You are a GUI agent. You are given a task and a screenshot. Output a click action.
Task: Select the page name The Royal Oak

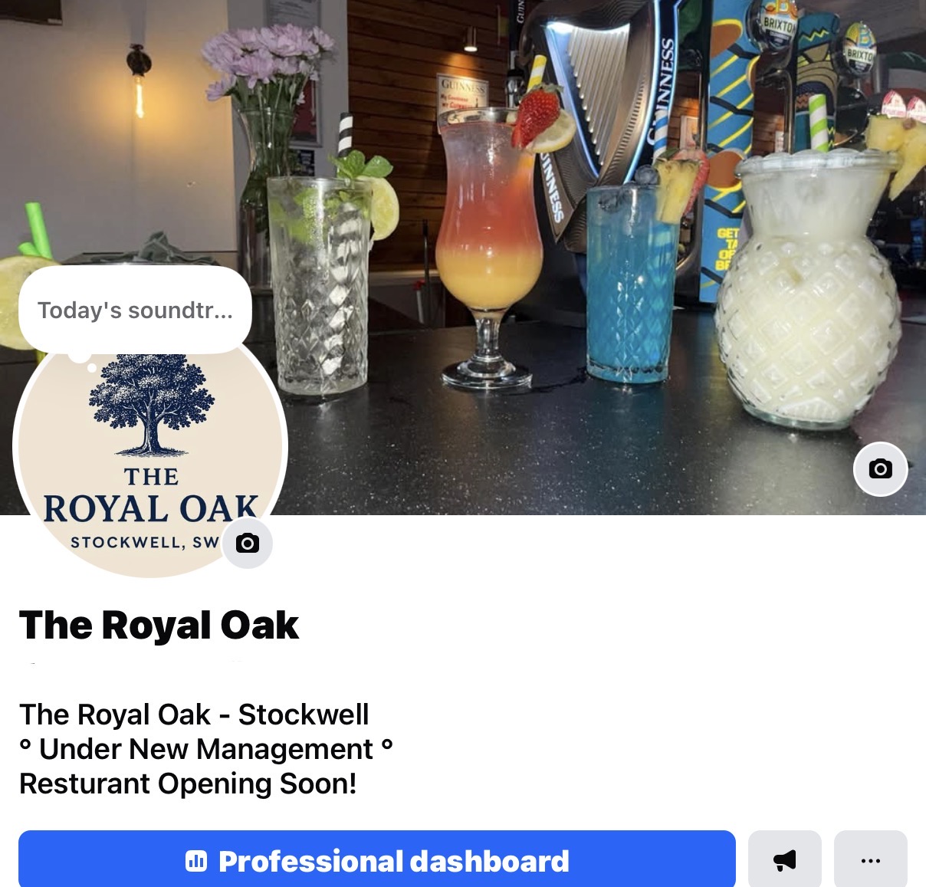pyautogui.click(x=159, y=625)
